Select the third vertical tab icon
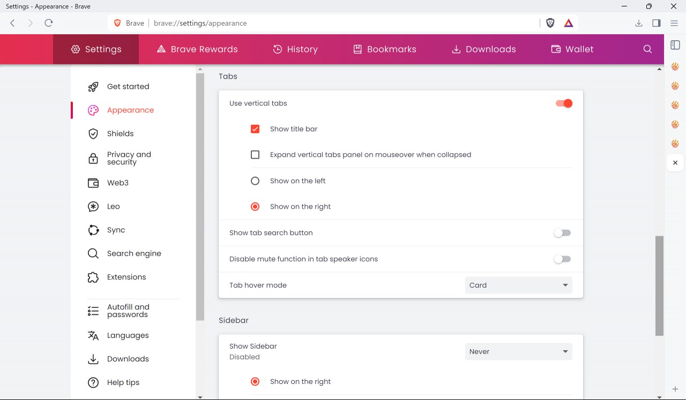 coord(675,105)
